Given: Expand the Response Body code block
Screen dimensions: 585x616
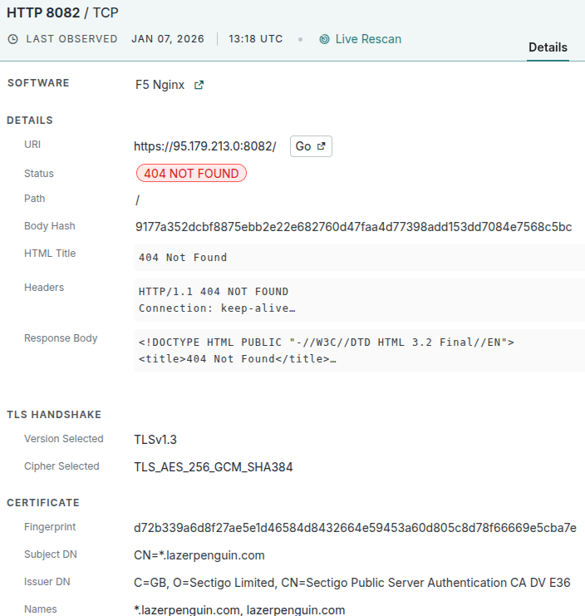Looking at the screenshot, I should (359, 351).
